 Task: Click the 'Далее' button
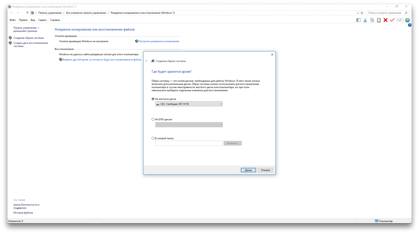click(248, 170)
